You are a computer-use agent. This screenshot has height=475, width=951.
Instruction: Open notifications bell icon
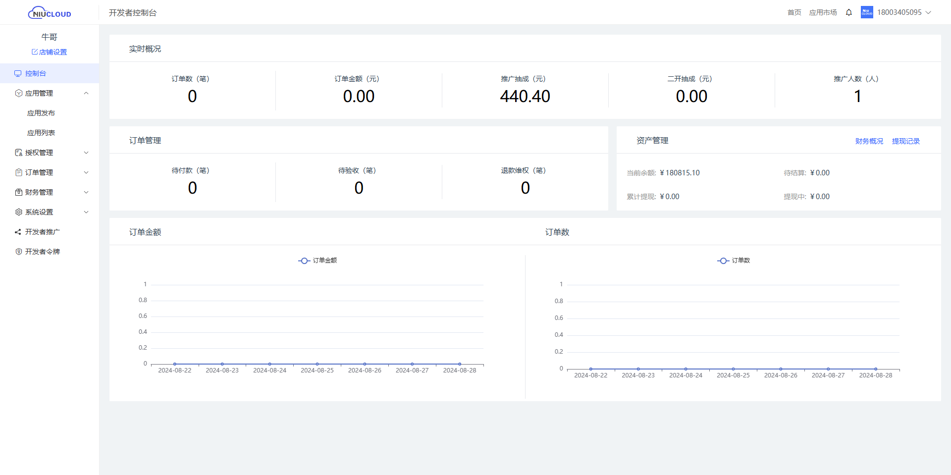point(849,12)
